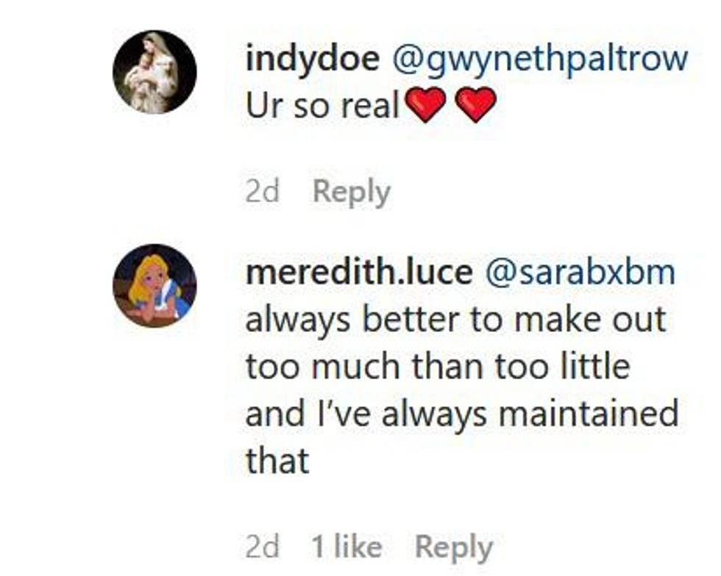Reply to meredith.luce's comment
721x576 pixels.
click(453, 547)
